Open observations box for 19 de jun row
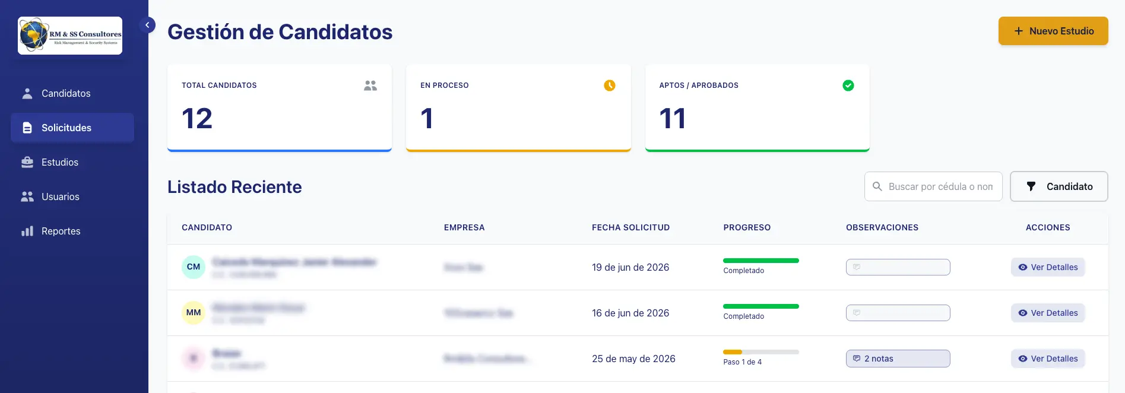Viewport: 1125px width, 393px height. click(898, 267)
